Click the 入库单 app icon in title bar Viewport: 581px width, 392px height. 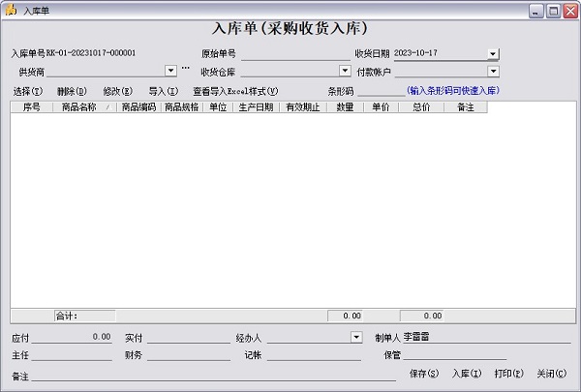pyautogui.click(x=11, y=10)
